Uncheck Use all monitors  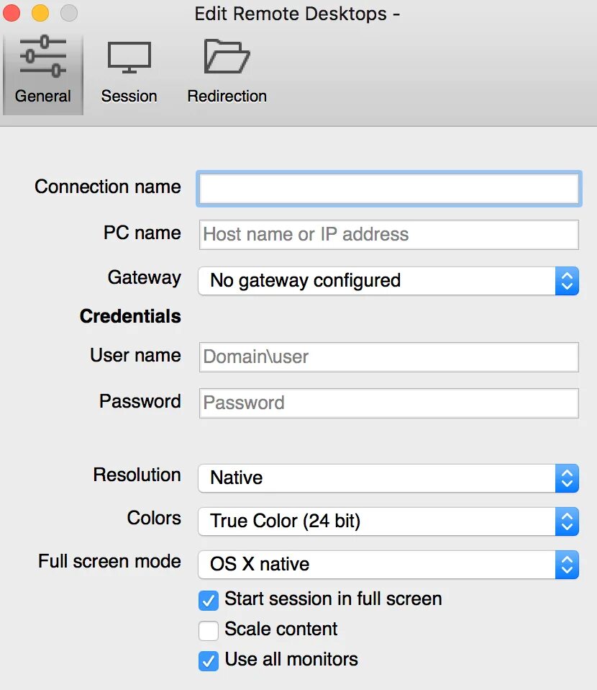pos(209,661)
